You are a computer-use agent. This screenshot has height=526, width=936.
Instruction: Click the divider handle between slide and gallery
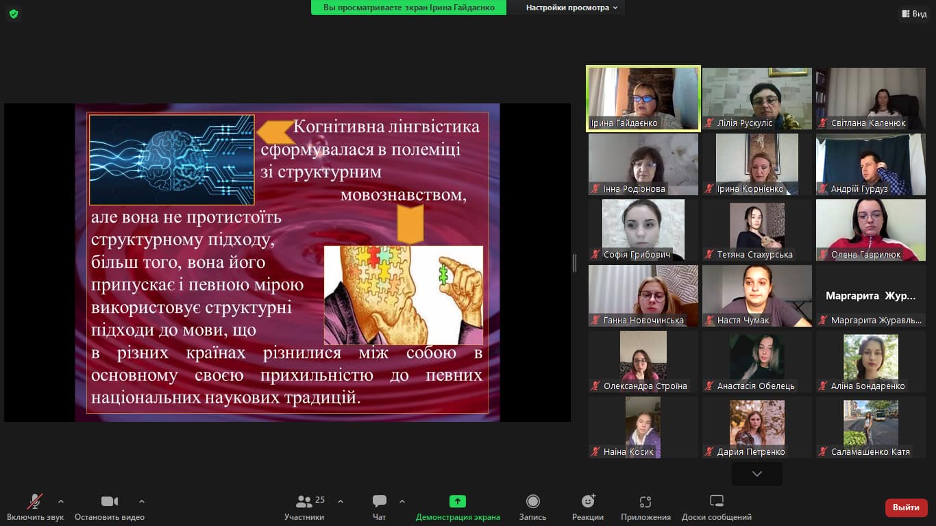[575, 262]
